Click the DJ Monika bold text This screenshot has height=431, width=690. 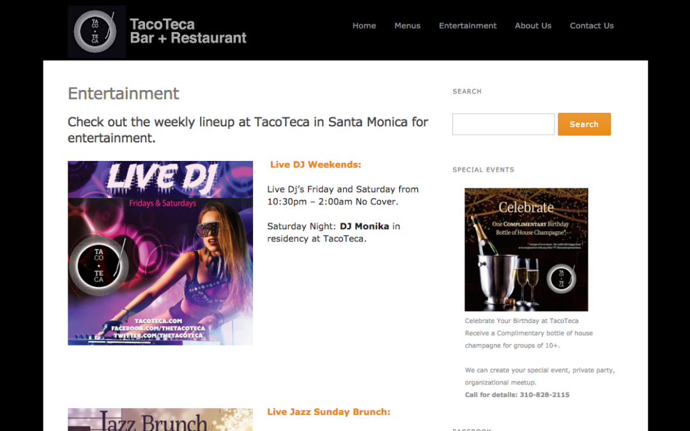364,226
